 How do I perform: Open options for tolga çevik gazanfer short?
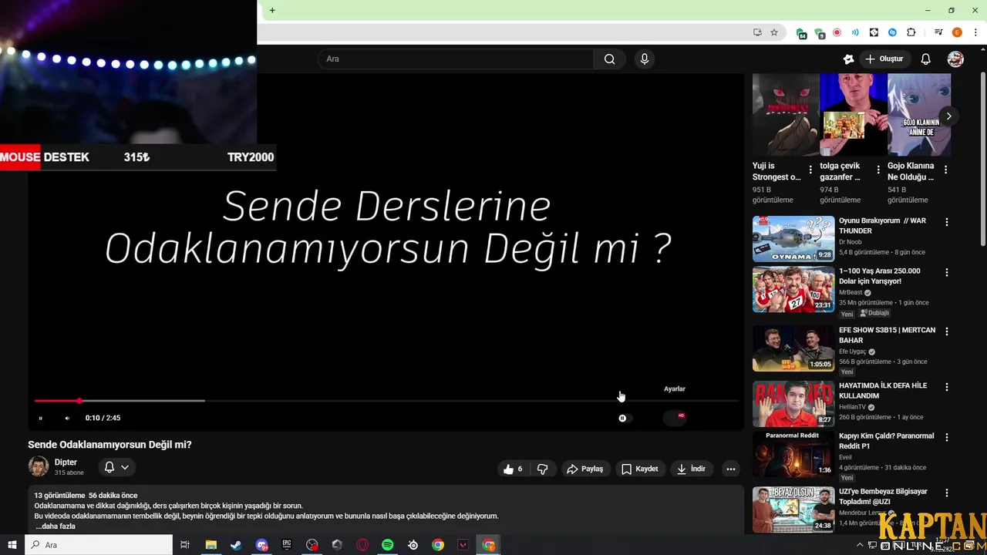pos(878,170)
